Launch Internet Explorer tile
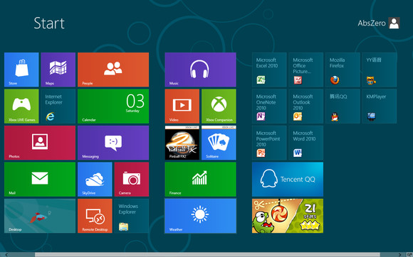 click(x=58, y=106)
